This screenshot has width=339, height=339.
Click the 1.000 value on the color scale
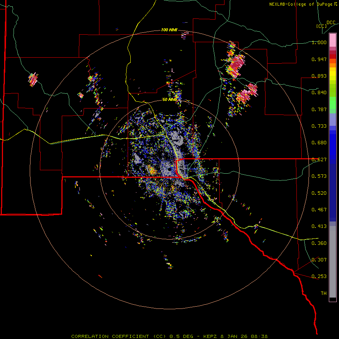tap(319, 42)
